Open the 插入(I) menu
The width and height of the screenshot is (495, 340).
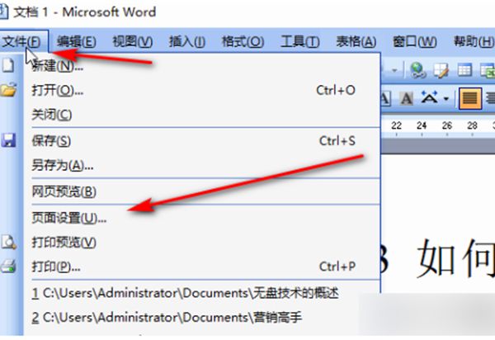tap(187, 41)
